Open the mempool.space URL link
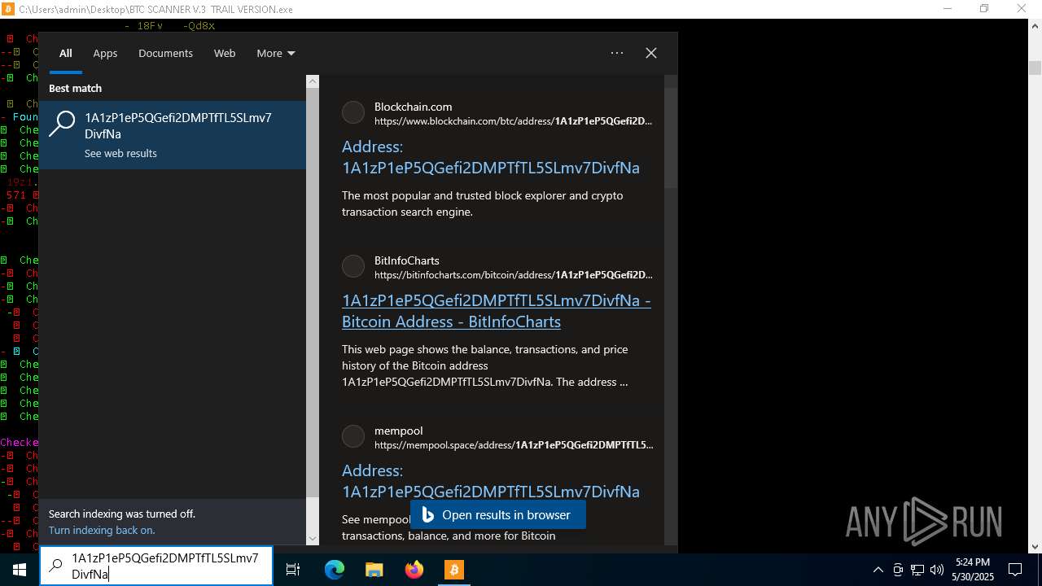This screenshot has height=586, width=1042. pyautogui.click(x=514, y=445)
